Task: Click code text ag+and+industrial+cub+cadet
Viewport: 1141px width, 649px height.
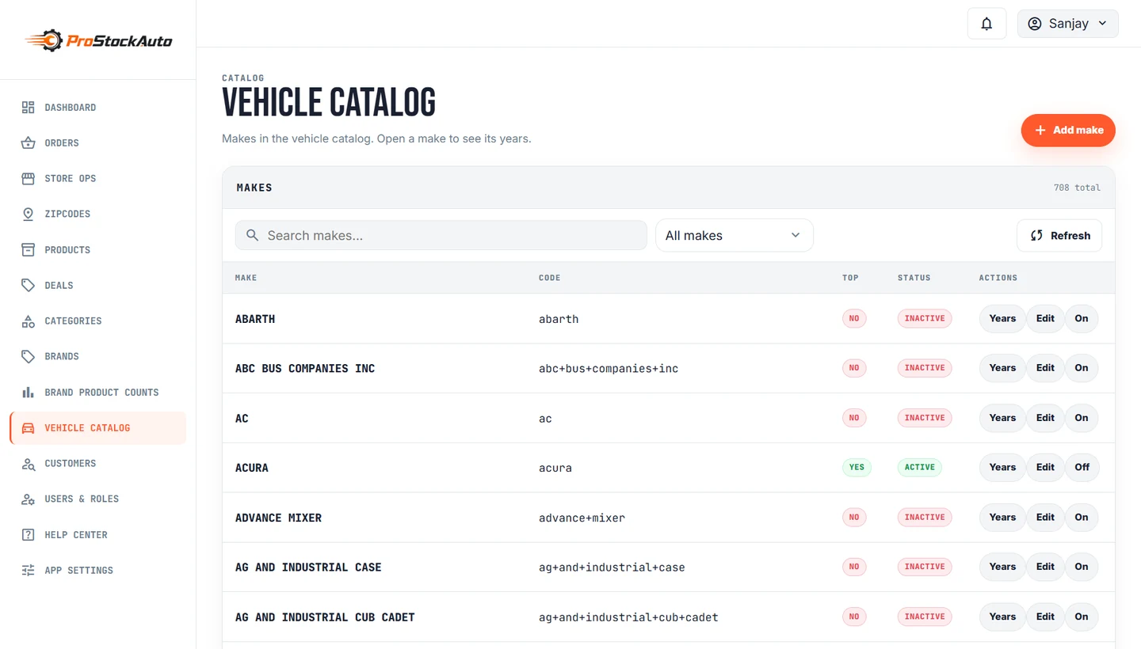Action: (628, 617)
